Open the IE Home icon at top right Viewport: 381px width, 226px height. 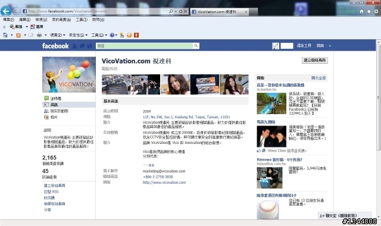point(361,11)
